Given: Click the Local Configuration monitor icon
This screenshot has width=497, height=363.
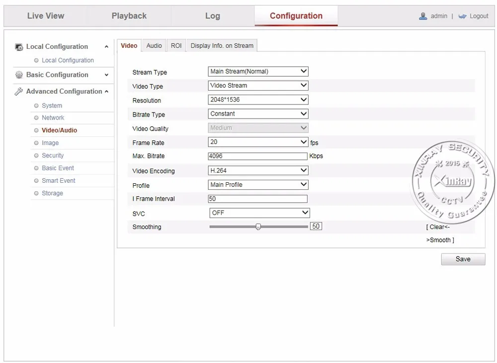Looking at the screenshot, I should [x=19, y=47].
